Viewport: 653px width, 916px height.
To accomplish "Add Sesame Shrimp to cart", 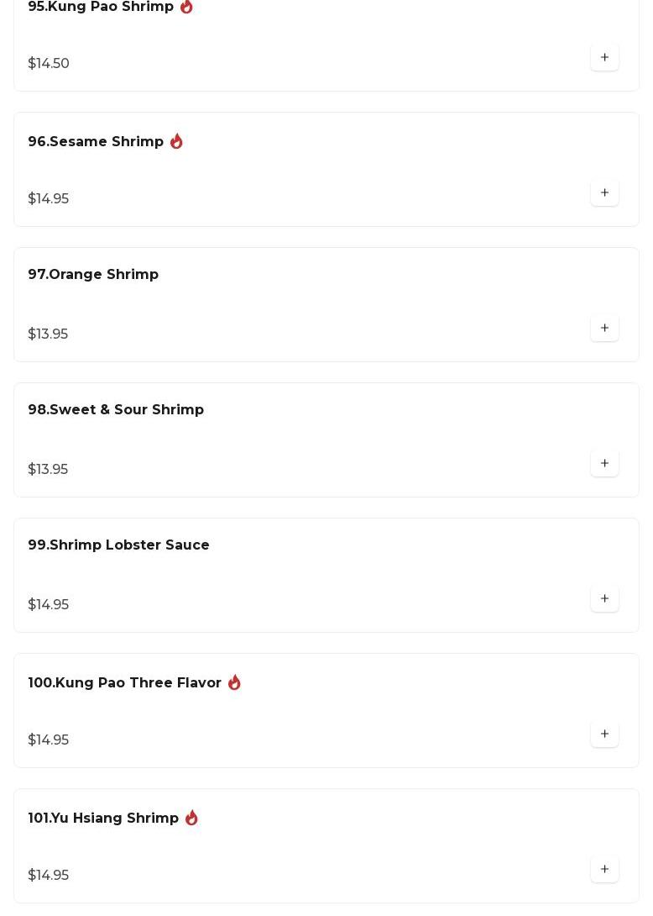I will [604, 193].
